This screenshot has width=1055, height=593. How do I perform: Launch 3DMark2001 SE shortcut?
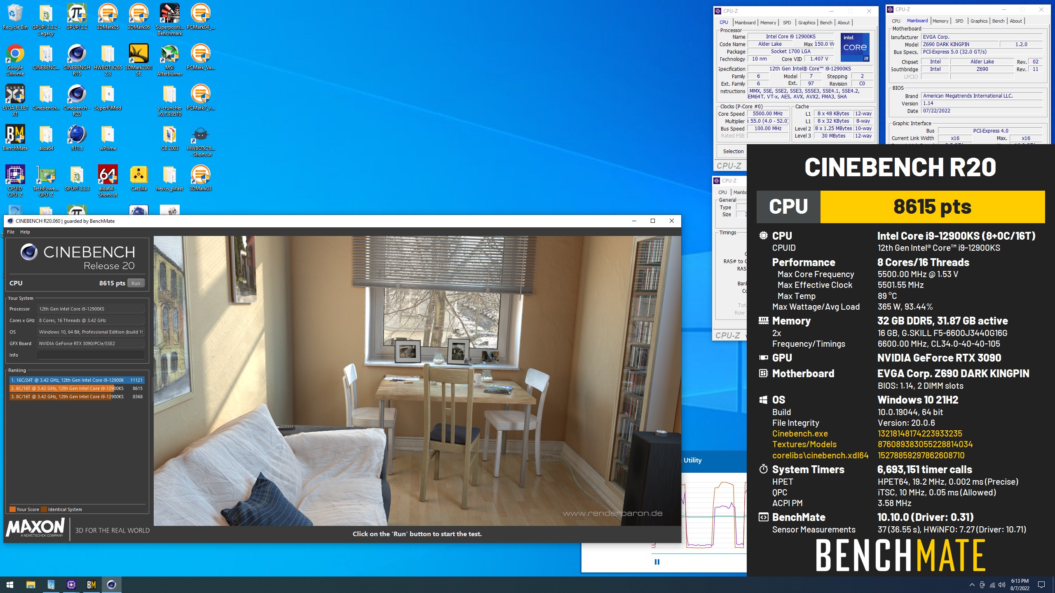138,60
